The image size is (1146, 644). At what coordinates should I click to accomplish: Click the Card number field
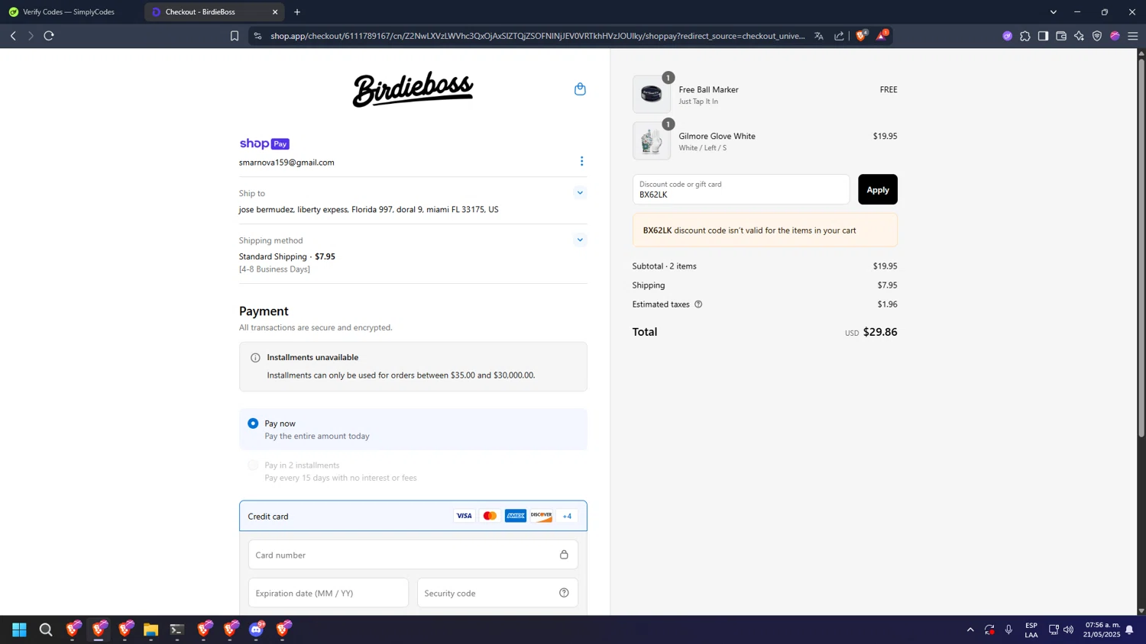pyautogui.click(x=413, y=555)
